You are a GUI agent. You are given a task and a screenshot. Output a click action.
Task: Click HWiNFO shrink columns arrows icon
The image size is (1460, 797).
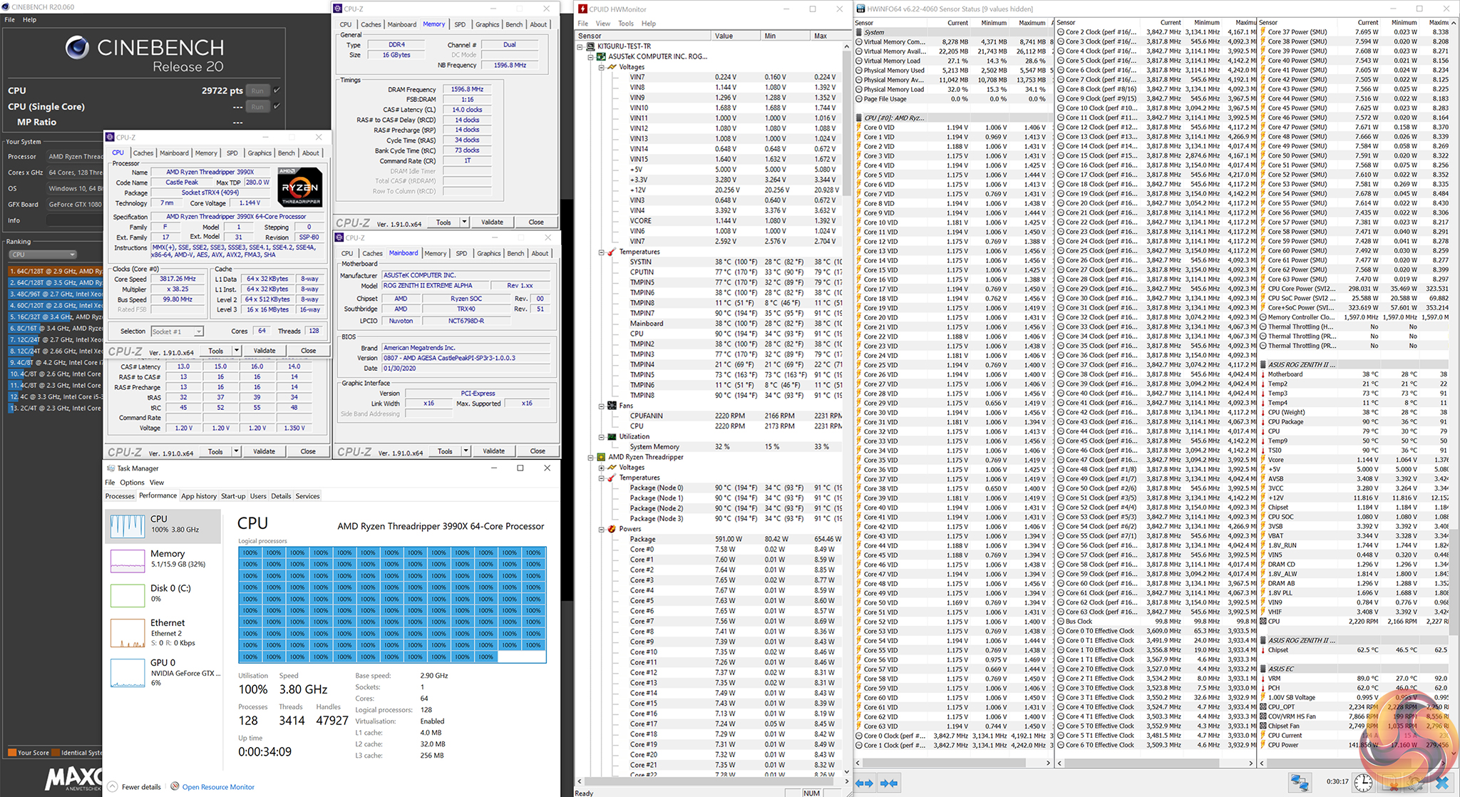pyautogui.click(x=889, y=783)
